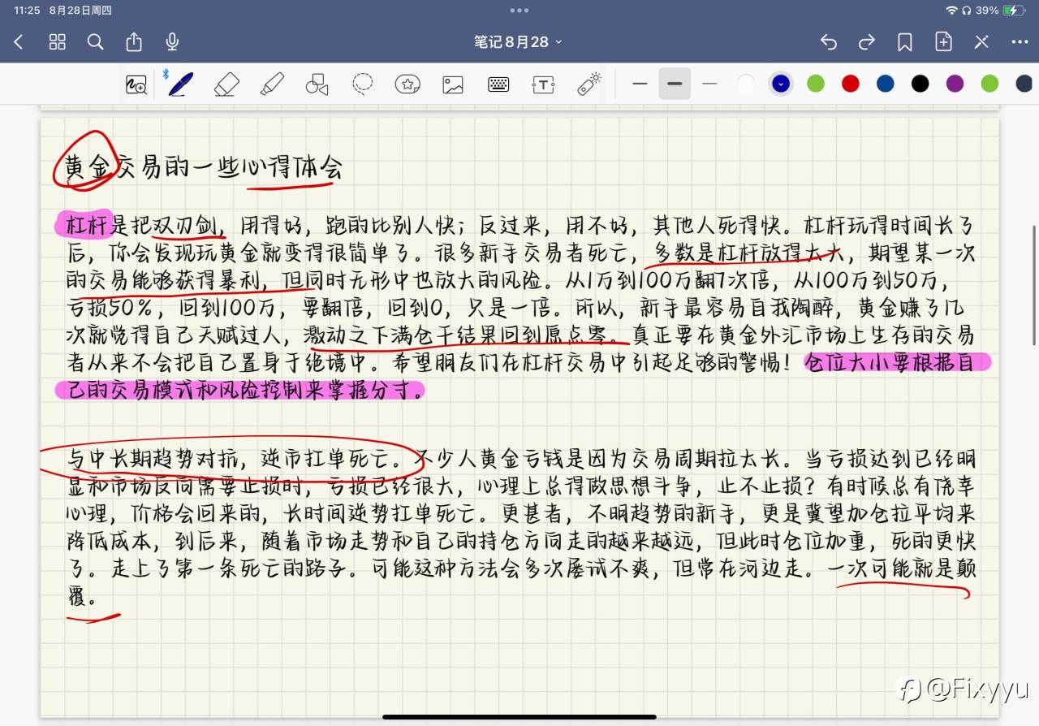The image size is (1039, 726).
Task: Choose the medium stroke width
Action: click(x=675, y=84)
